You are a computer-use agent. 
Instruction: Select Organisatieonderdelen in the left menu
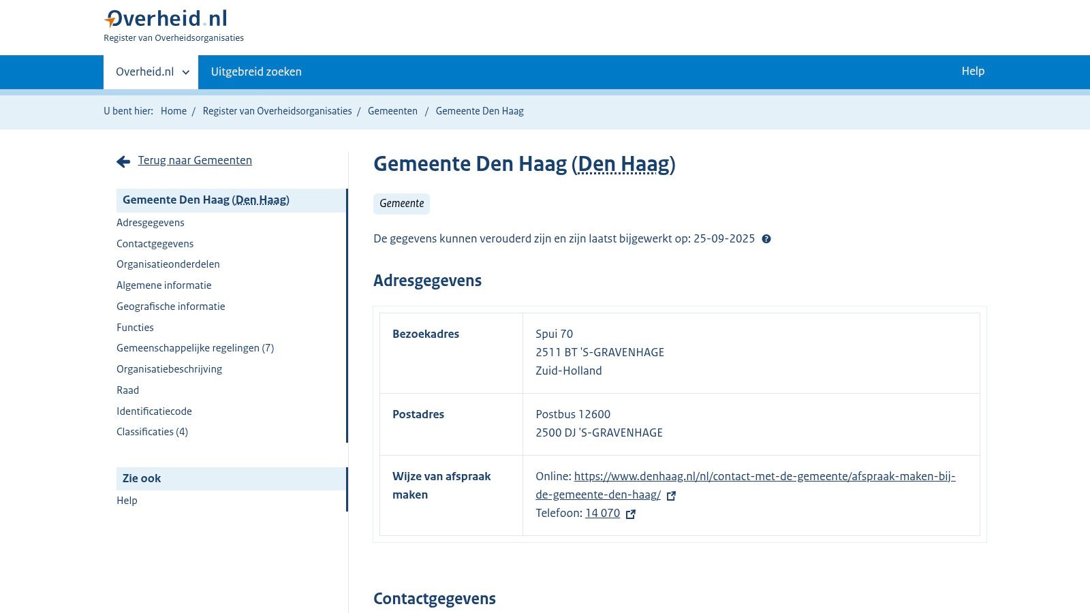coord(168,264)
